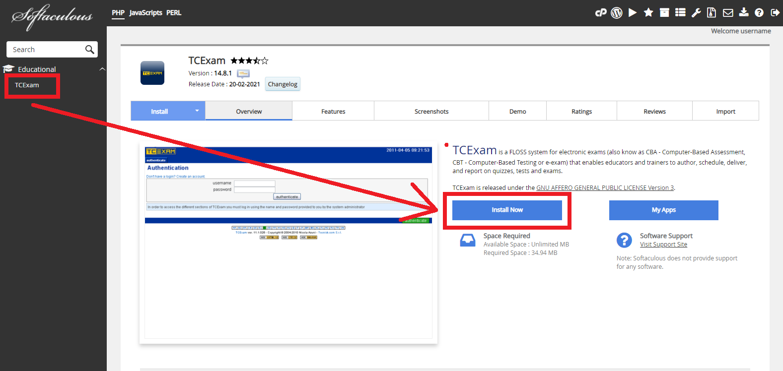
Task: Click the Install Now button
Action: [x=507, y=210]
